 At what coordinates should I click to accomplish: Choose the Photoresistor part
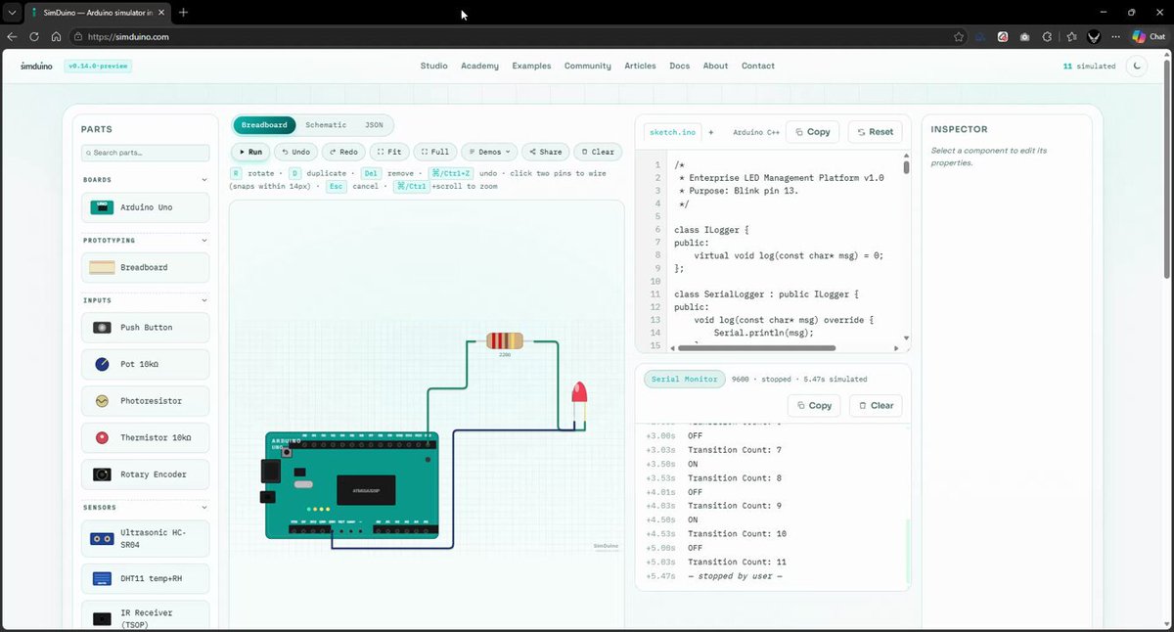[x=145, y=401]
